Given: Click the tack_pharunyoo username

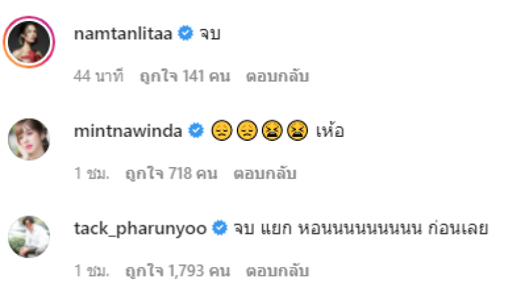Looking at the screenshot, I should tap(140, 229).
